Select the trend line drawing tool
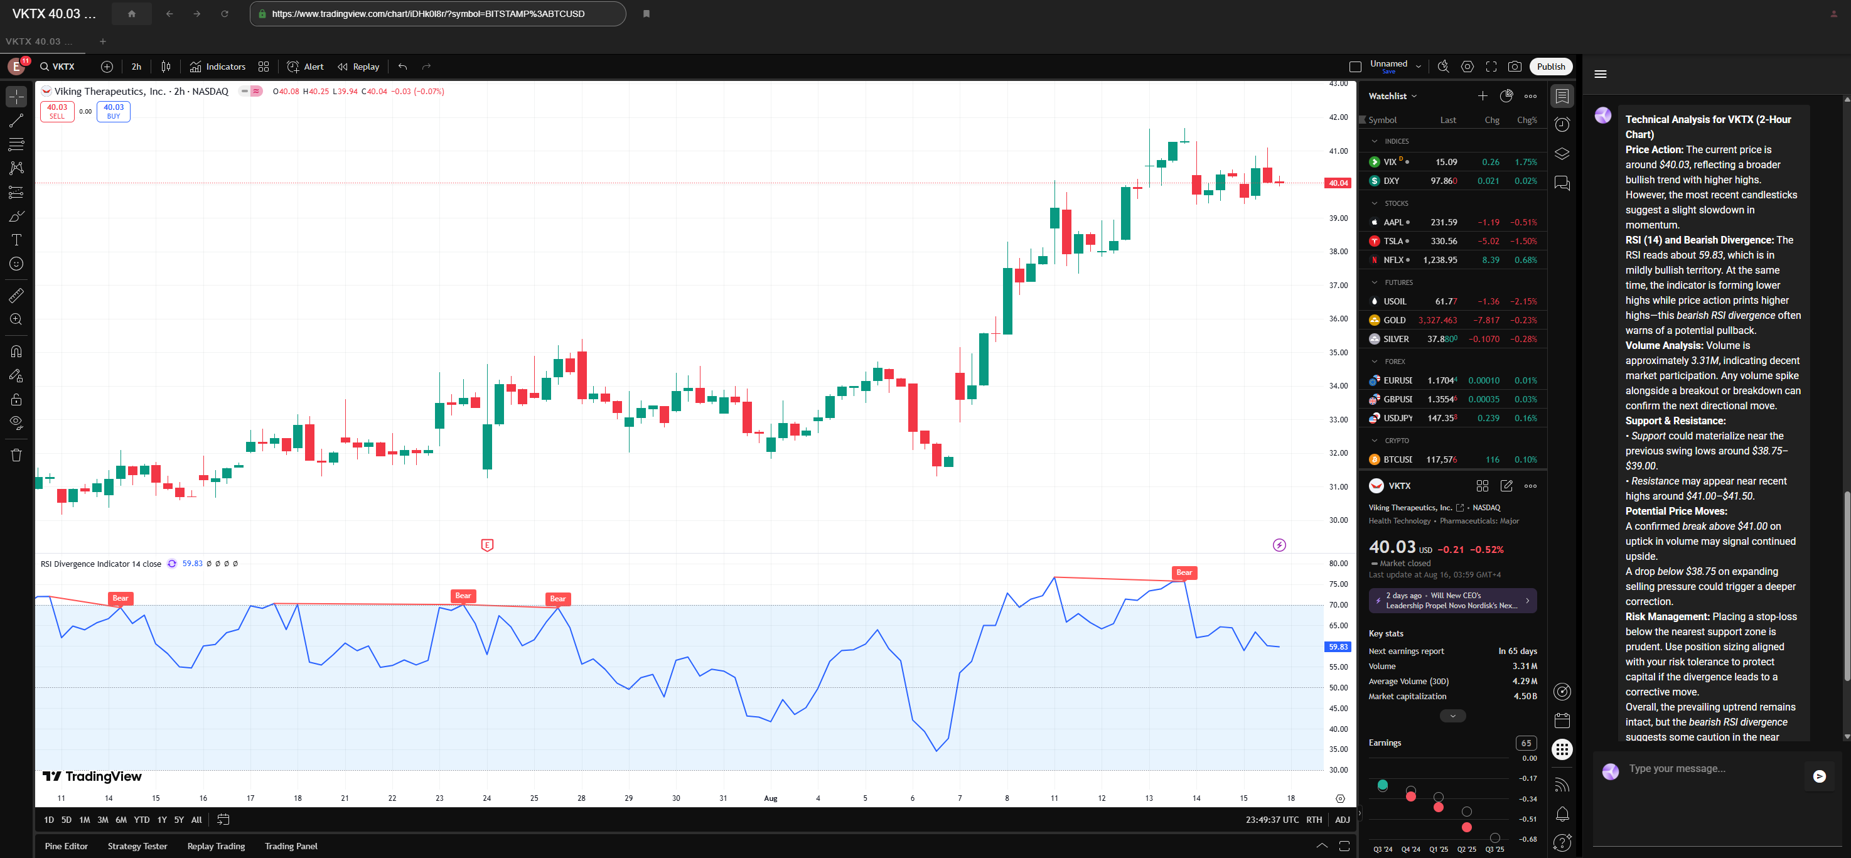Screen dimensions: 1851x858 point(16,121)
